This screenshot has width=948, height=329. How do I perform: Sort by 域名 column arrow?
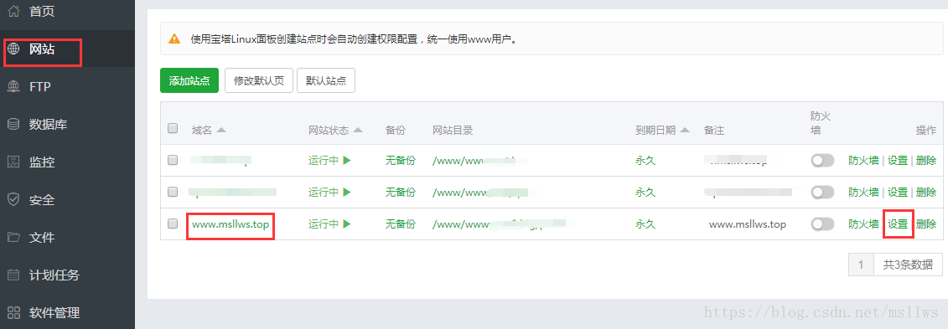pos(221,131)
